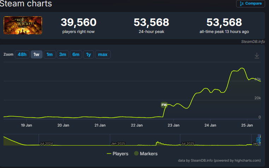
Task: Open the game banner thumbnail
Action: (x=23, y=25)
